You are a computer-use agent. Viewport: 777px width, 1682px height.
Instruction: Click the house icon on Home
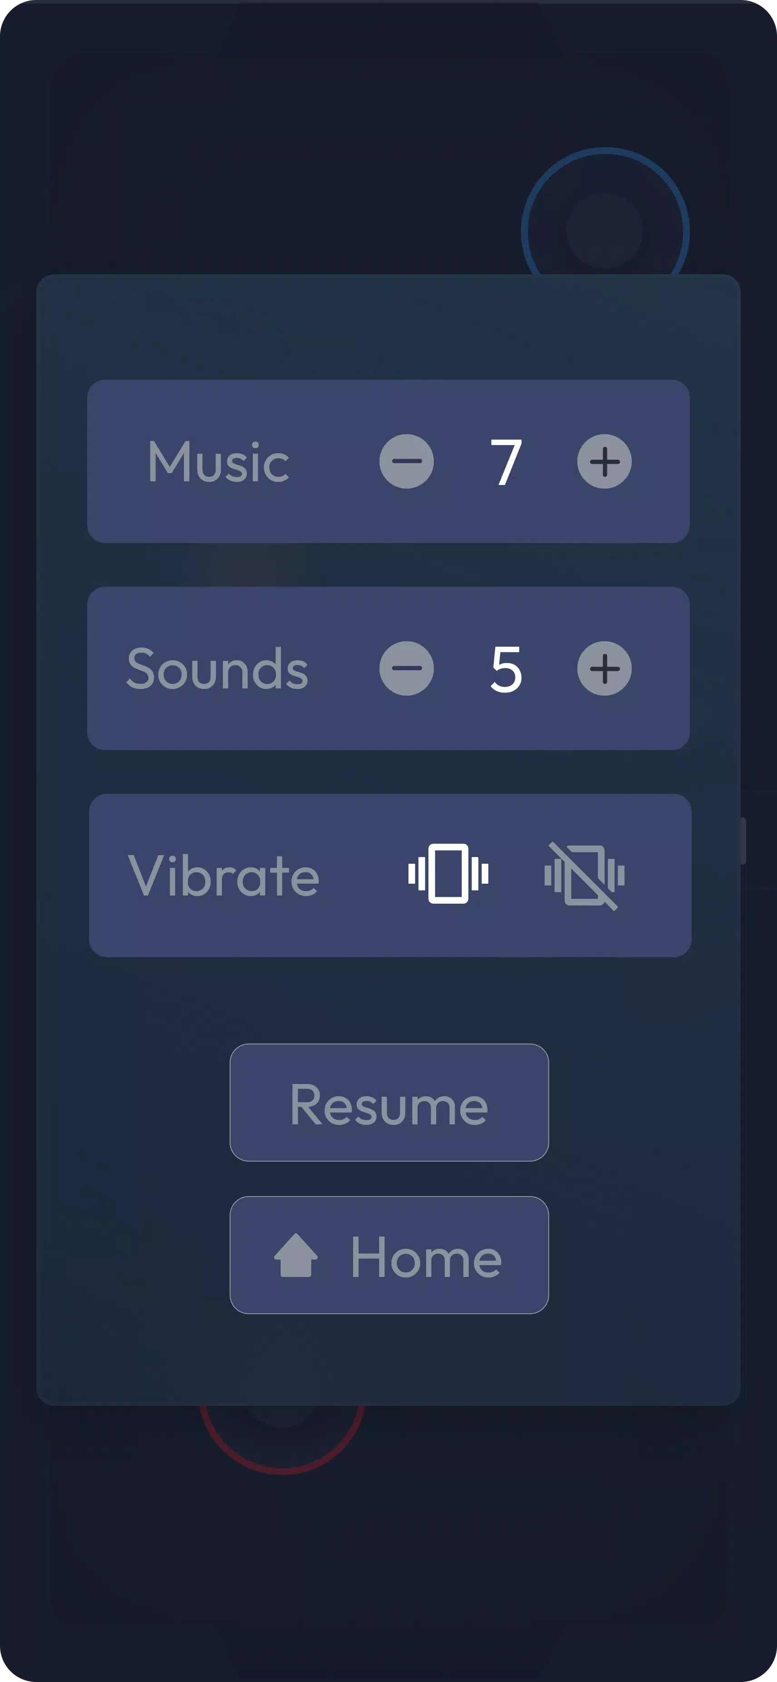[296, 1256]
